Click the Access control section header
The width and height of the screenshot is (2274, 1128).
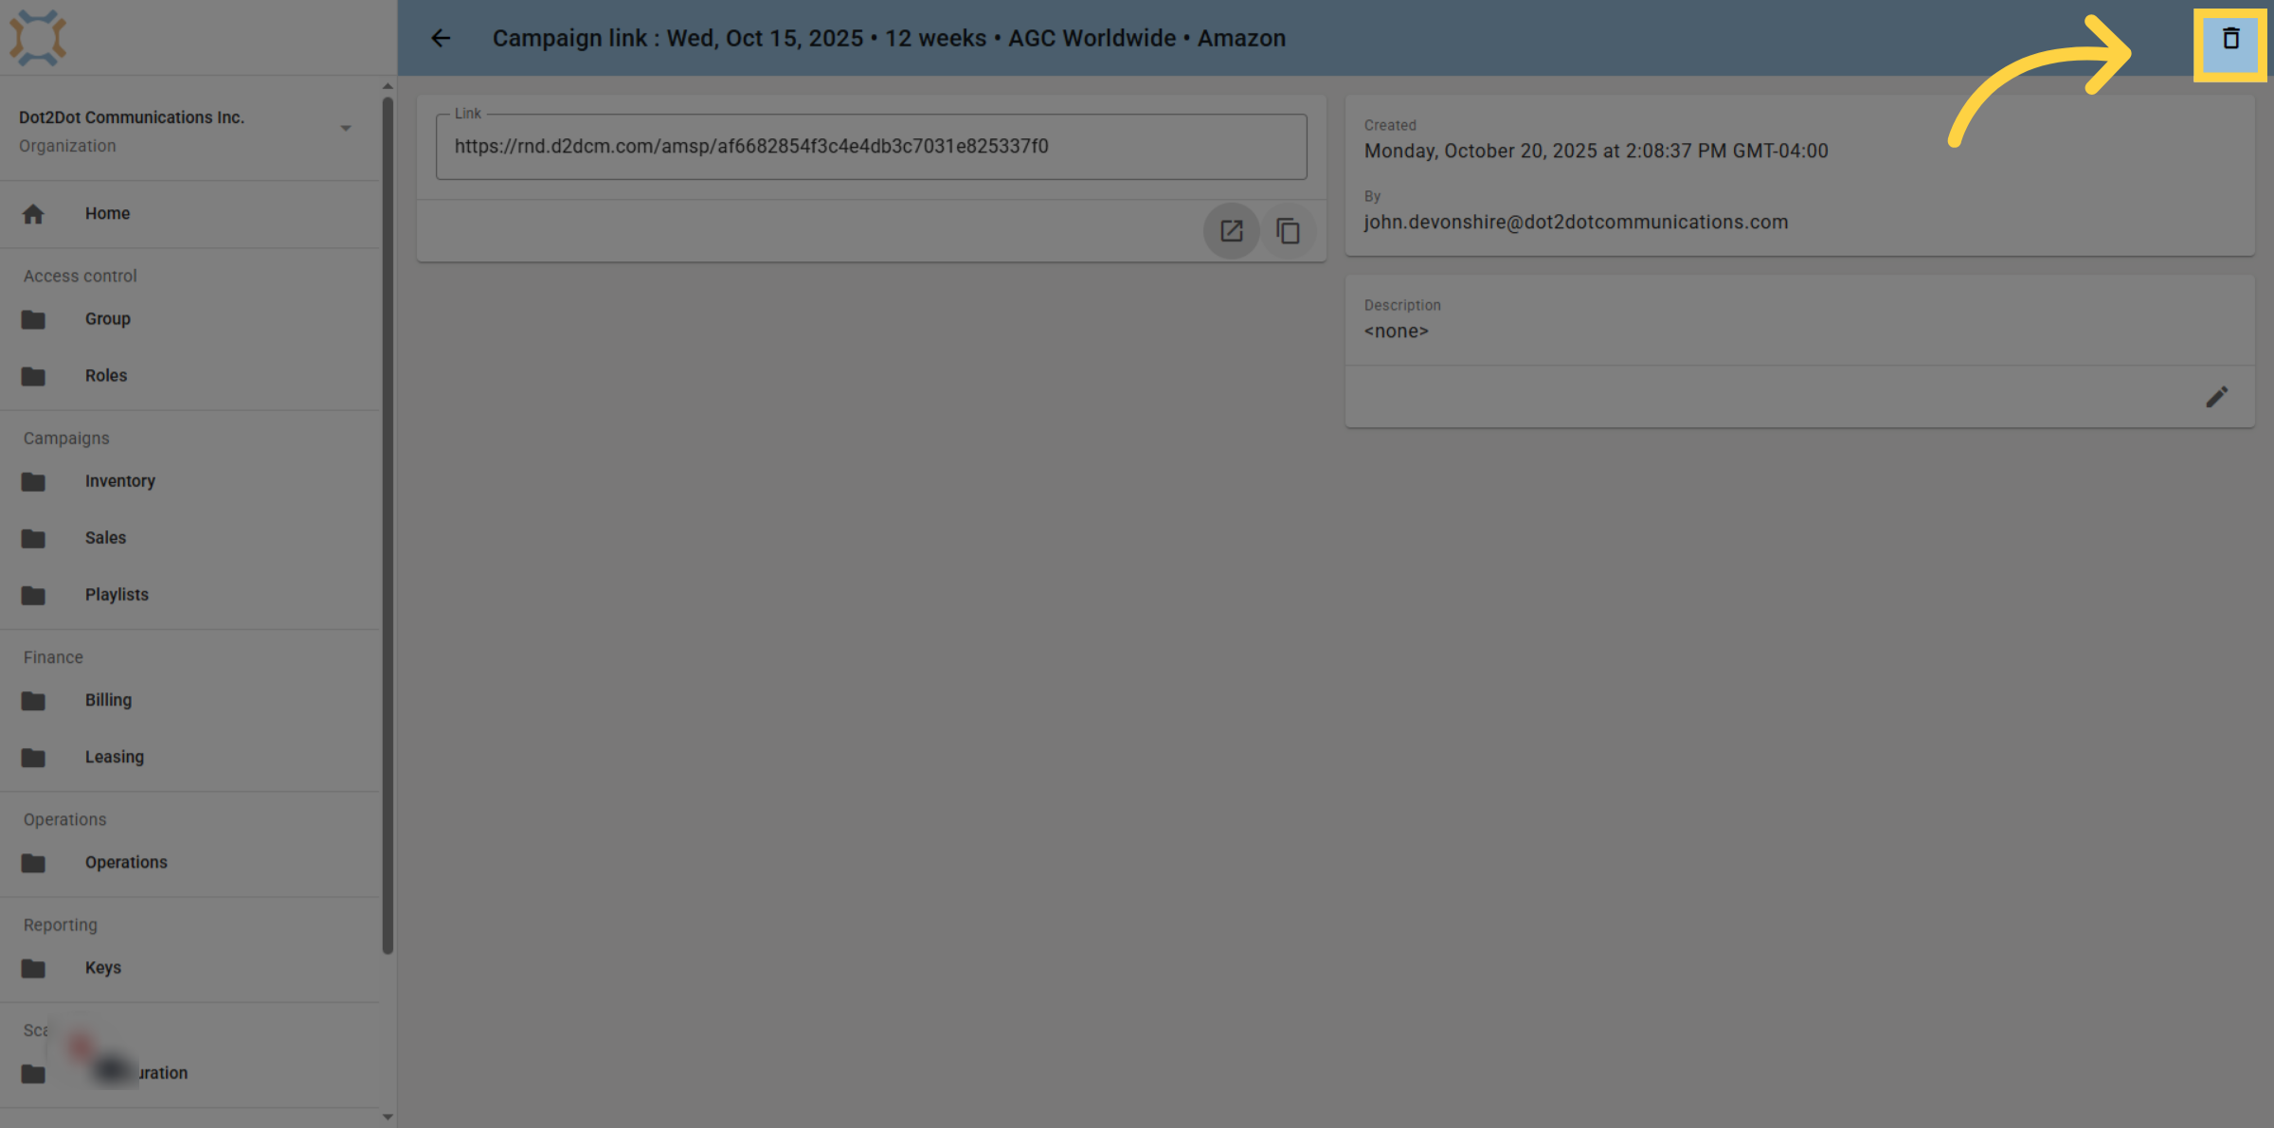pyautogui.click(x=81, y=277)
